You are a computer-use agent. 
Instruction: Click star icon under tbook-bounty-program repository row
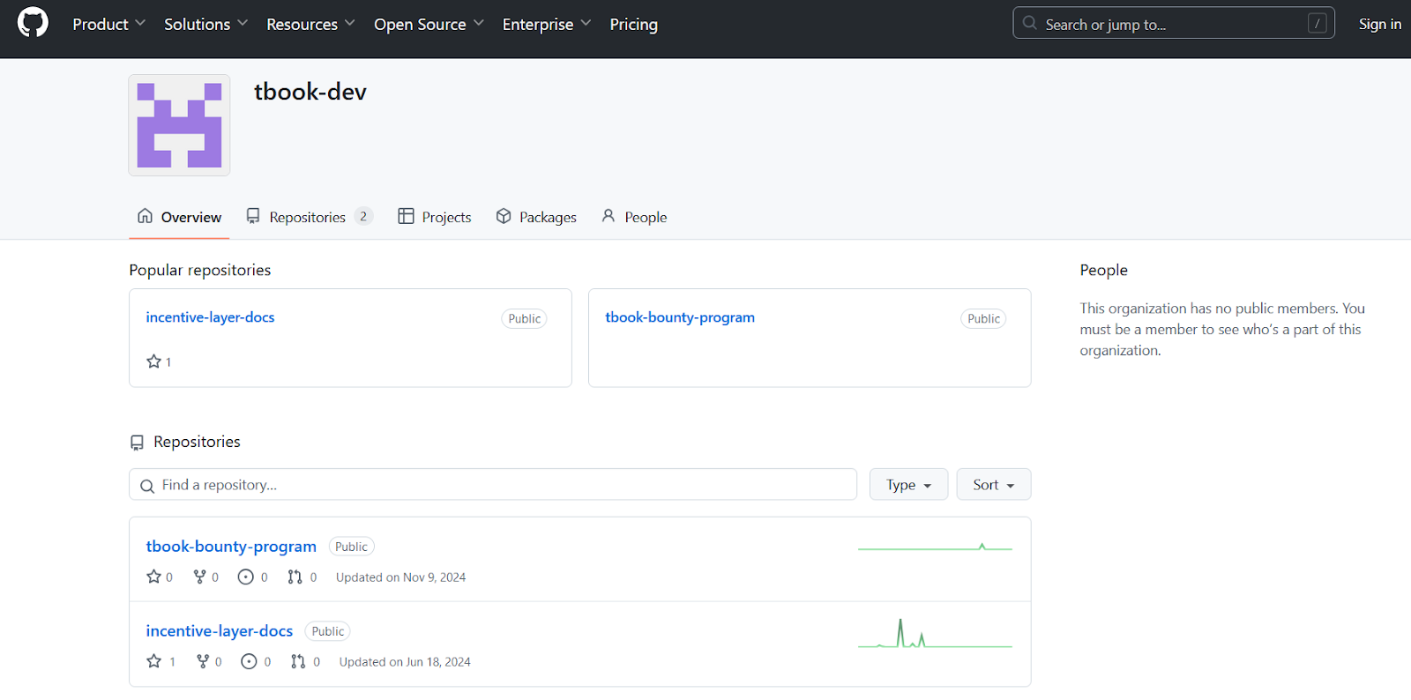(153, 577)
